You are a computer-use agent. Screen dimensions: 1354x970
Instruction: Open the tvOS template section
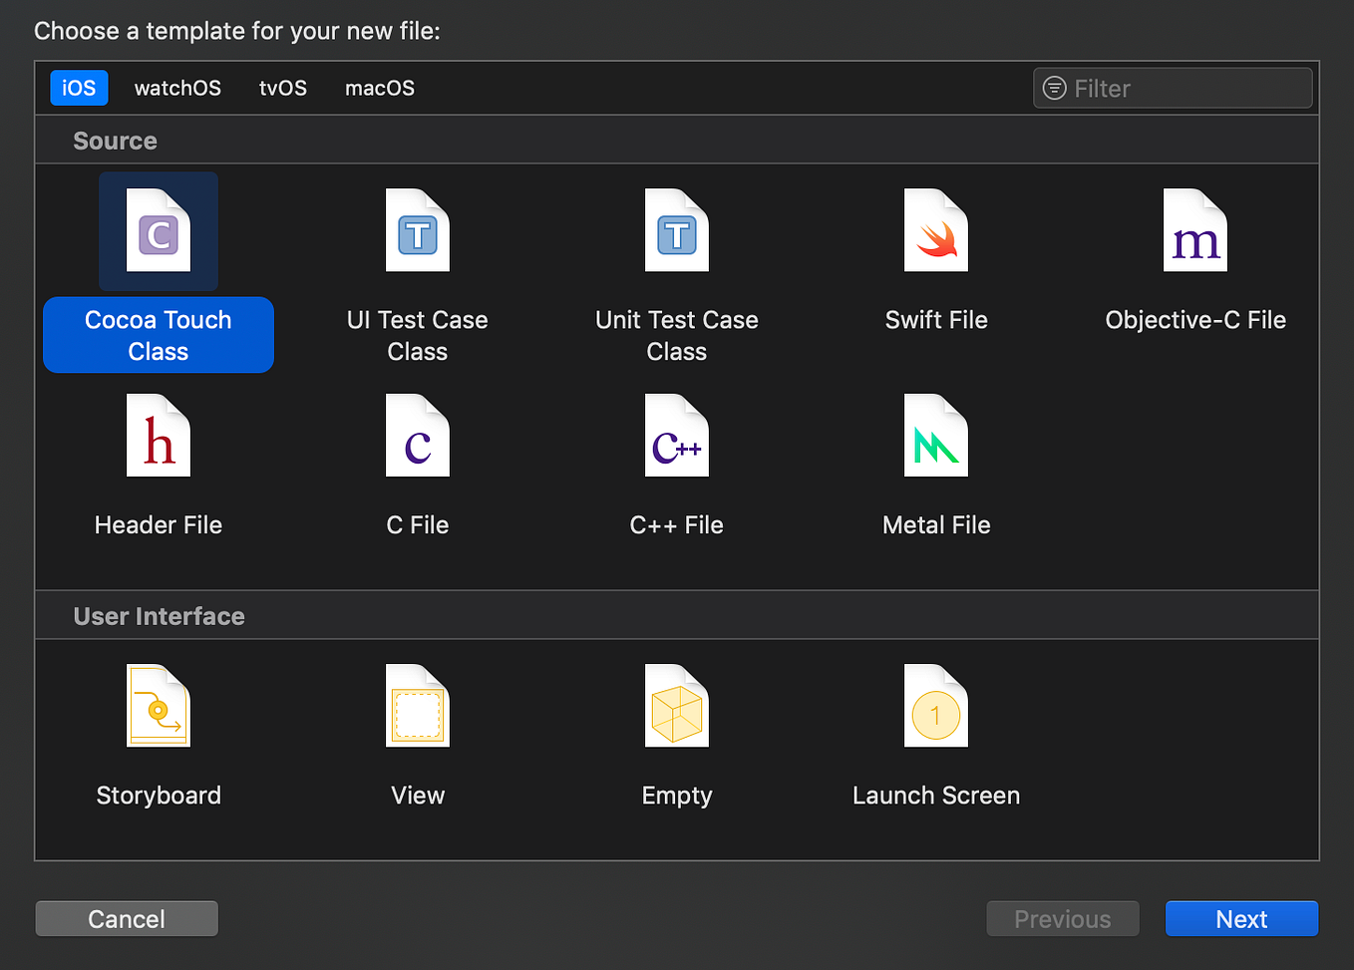pos(282,88)
